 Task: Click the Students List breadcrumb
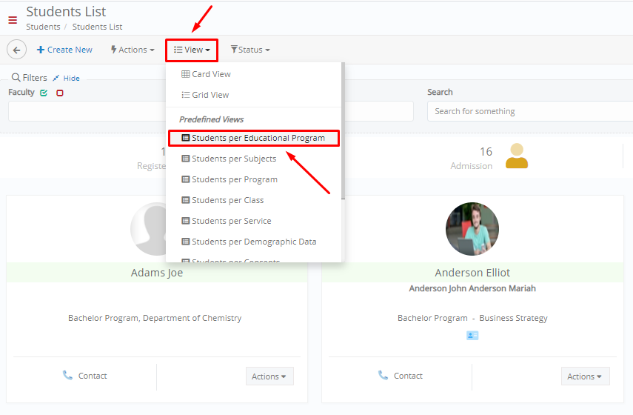click(x=97, y=27)
